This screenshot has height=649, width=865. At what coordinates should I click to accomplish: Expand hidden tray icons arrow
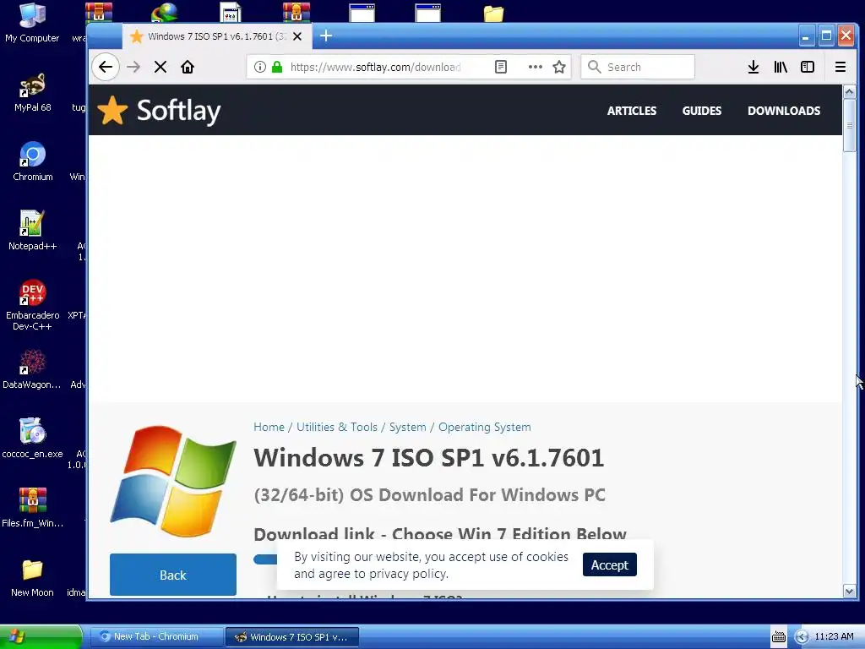[802, 637]
